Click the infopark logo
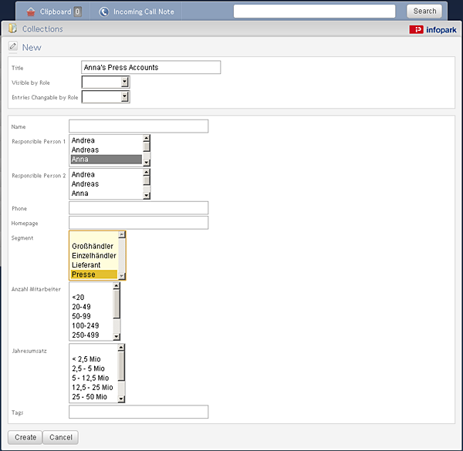 (433, 29)
